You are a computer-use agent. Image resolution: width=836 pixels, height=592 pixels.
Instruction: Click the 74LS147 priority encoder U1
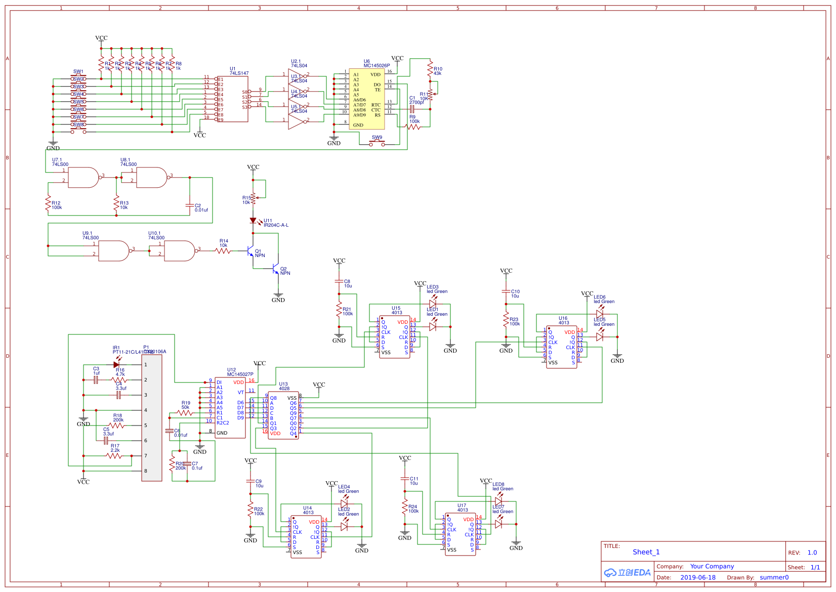[233, 99]
